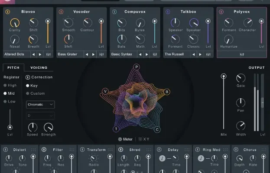Screen dimensions: 270x173
Task: Open Polyvox advanced settings sliders icon
Action: [x=241, y=54]
